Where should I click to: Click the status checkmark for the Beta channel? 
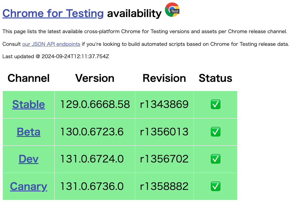(x=215, y=132)
